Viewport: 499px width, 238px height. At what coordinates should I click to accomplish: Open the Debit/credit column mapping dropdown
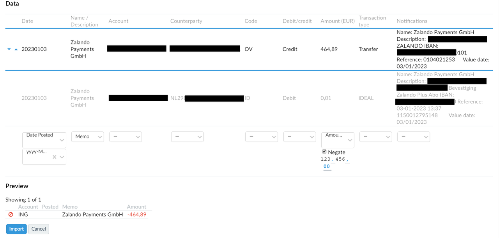pos(299,136)
